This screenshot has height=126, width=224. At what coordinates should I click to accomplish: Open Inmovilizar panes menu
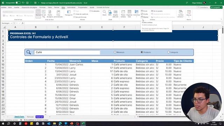[x=136, y=14]
